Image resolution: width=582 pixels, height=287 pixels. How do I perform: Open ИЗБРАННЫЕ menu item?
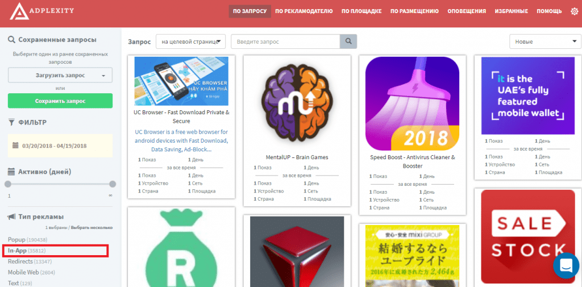coord(511,11)
